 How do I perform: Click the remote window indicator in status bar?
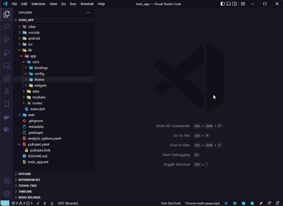[5, 203]
